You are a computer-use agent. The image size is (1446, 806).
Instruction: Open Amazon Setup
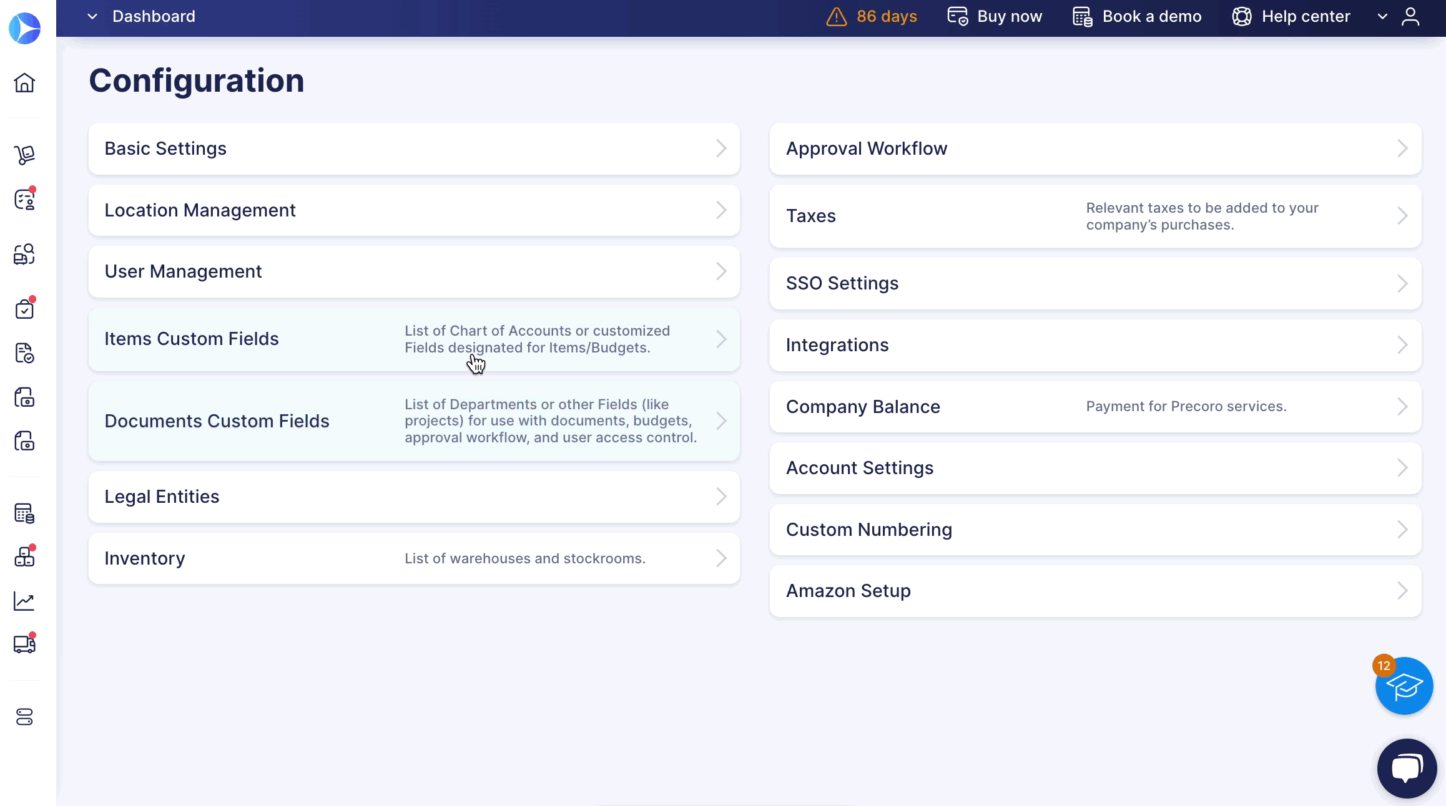pyautogui.click(x=1095, y=591)
